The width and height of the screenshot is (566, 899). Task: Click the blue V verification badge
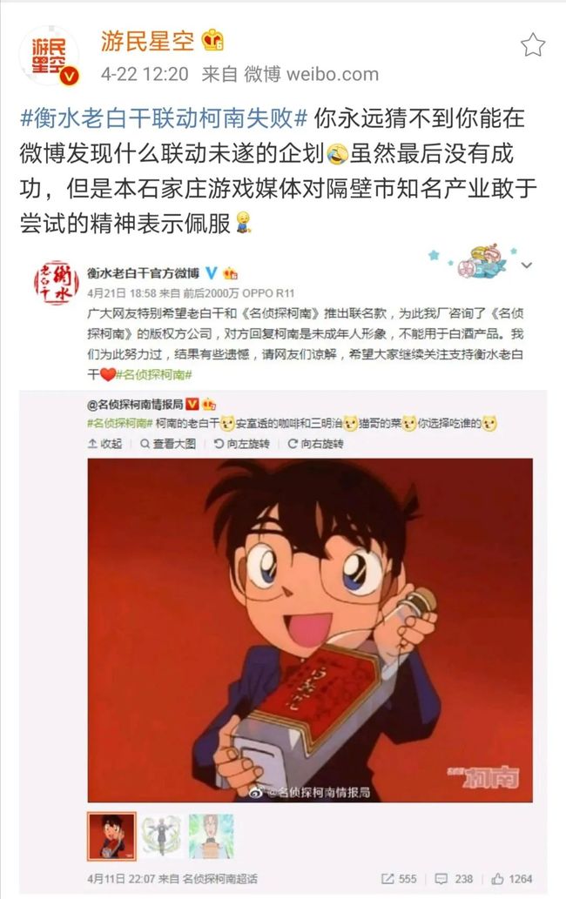tap(211, 273)
